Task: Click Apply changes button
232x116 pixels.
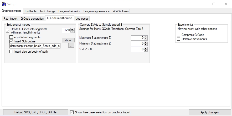Action: tap(209, 112)
